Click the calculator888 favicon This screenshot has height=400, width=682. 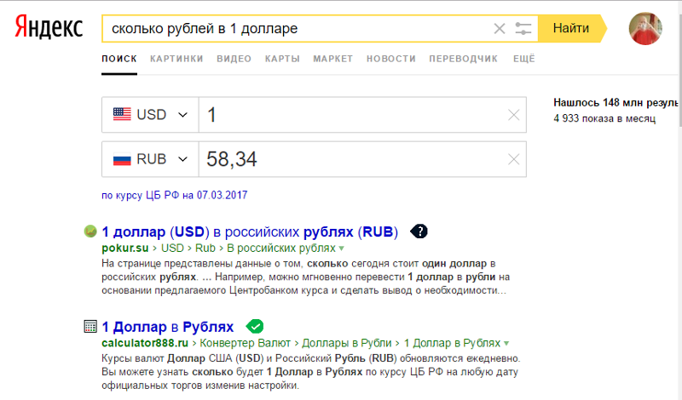90,326
